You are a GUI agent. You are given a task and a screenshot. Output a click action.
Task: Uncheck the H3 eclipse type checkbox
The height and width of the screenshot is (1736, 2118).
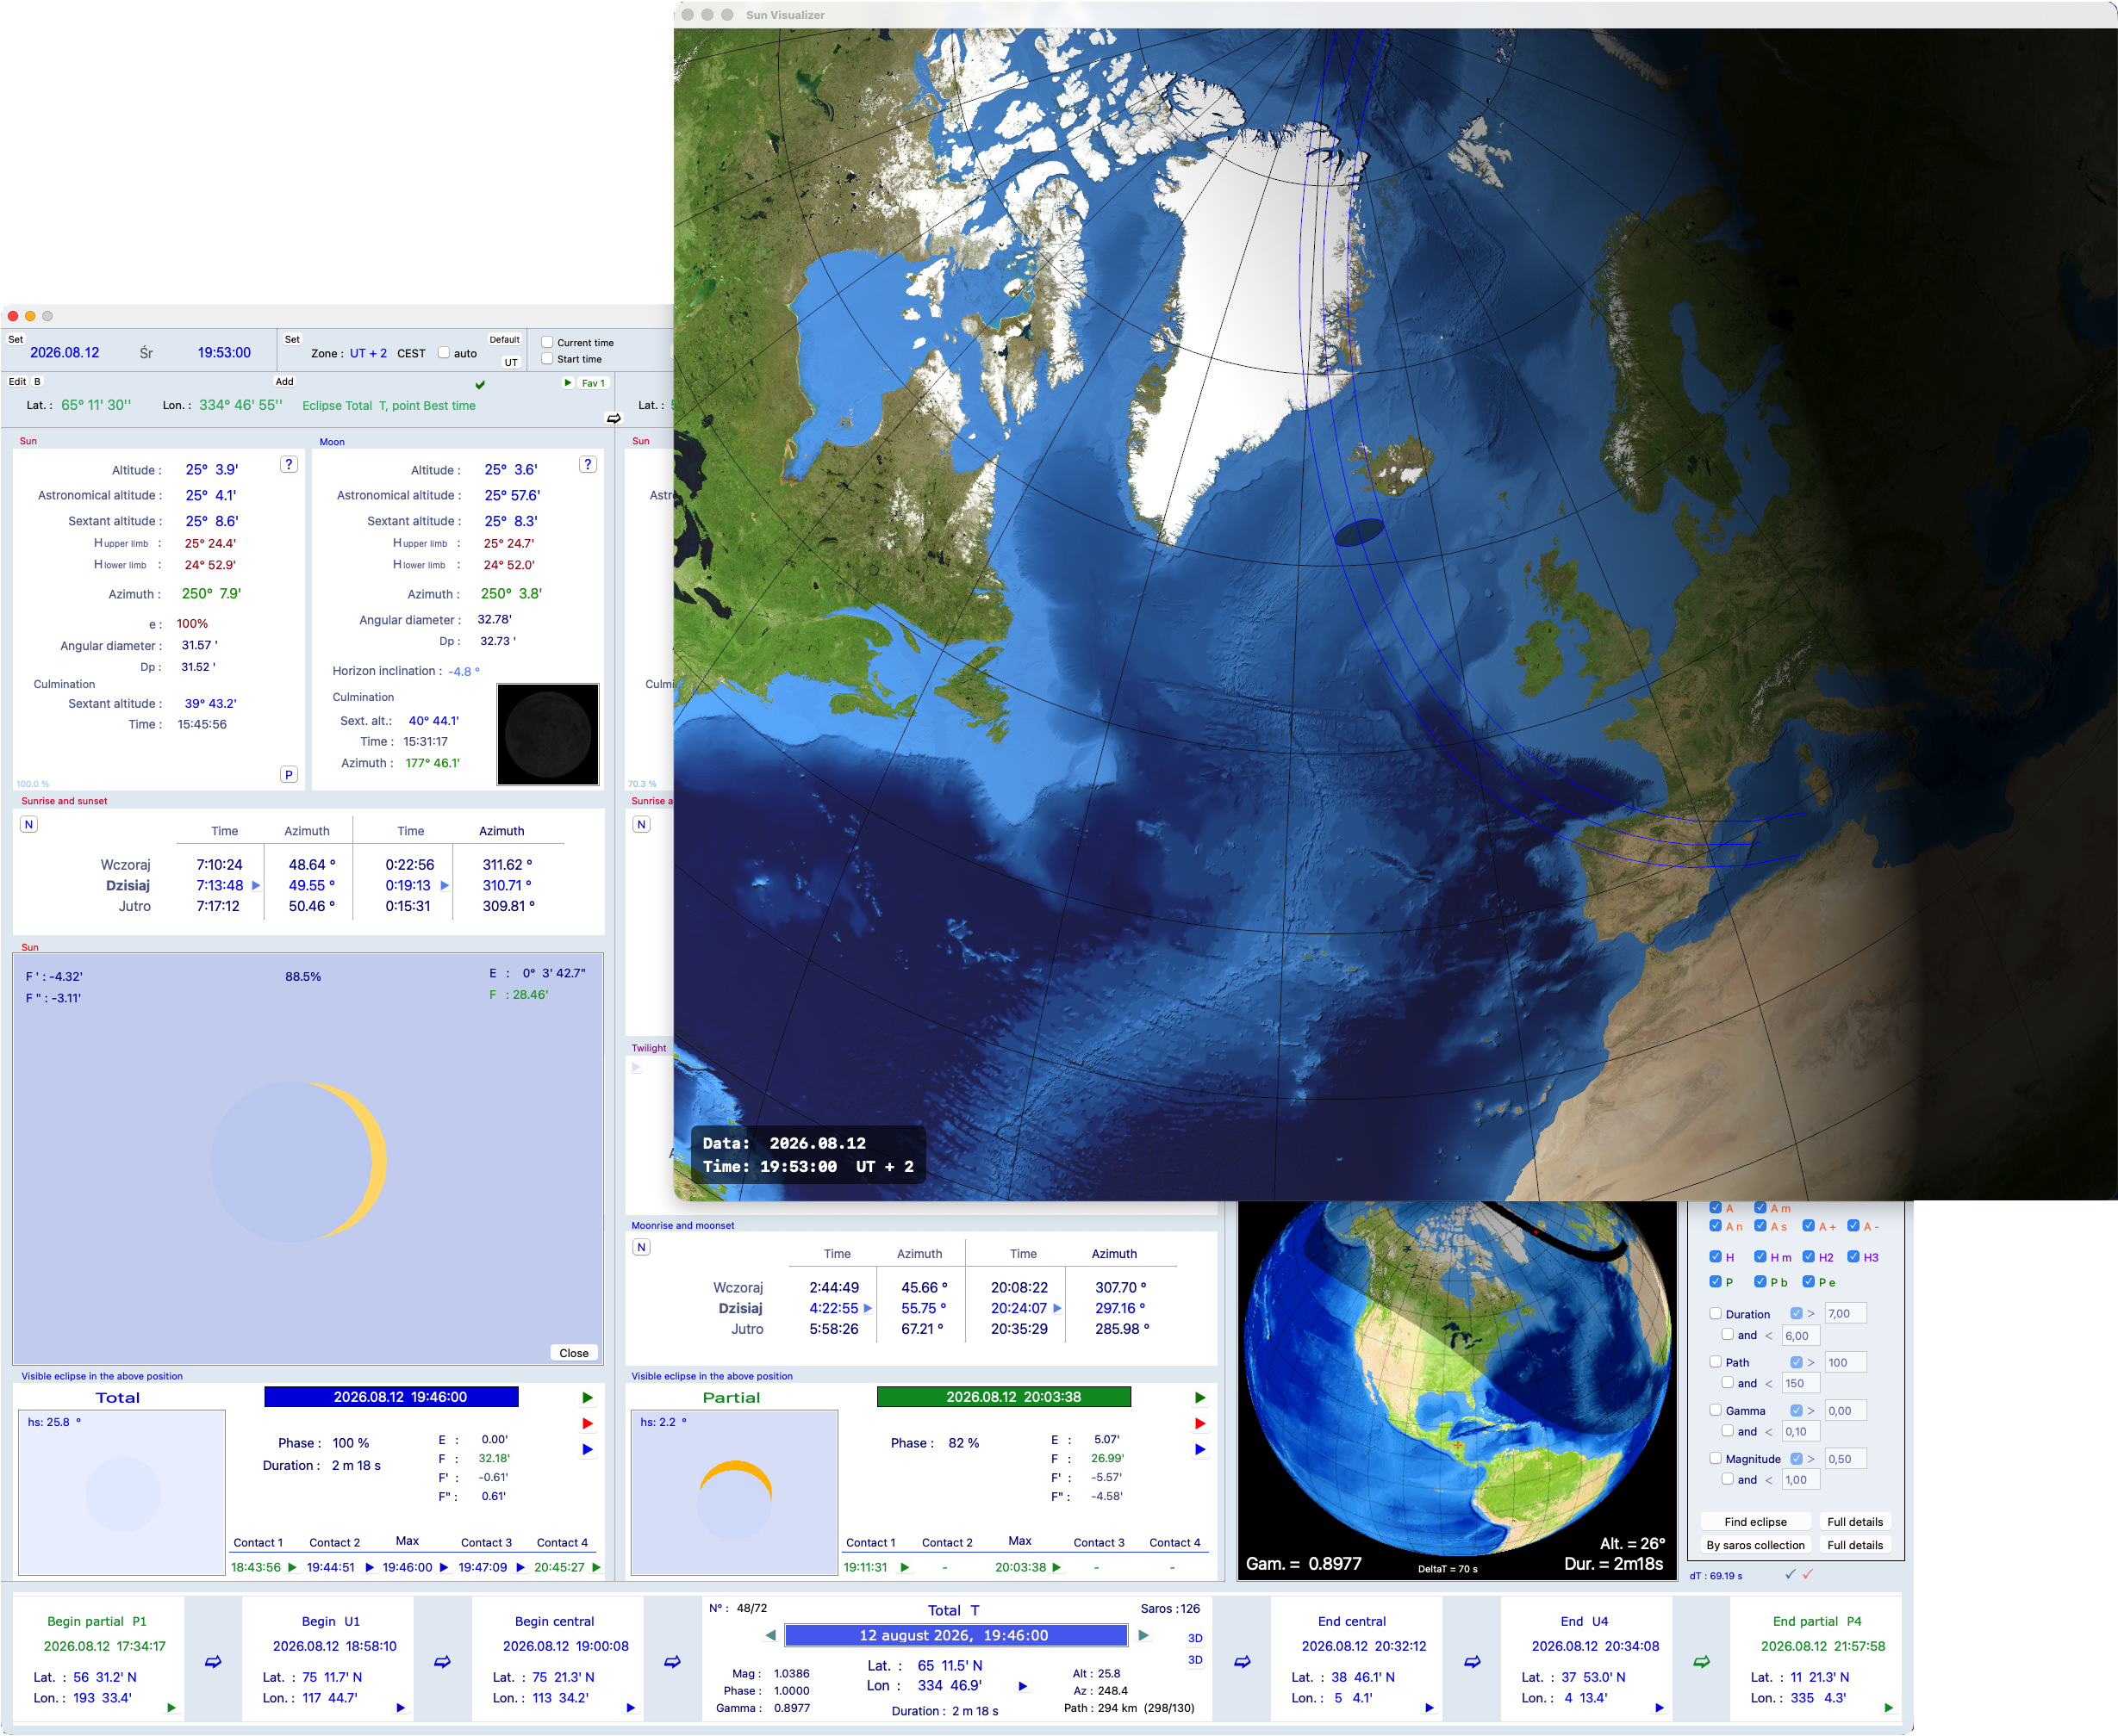coord(1853,1256)
